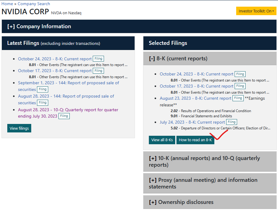The width and height of the screenshot is (278, 210).
Task: Click the 2.02 Results of Operations item text
Action: pos(211,111)
